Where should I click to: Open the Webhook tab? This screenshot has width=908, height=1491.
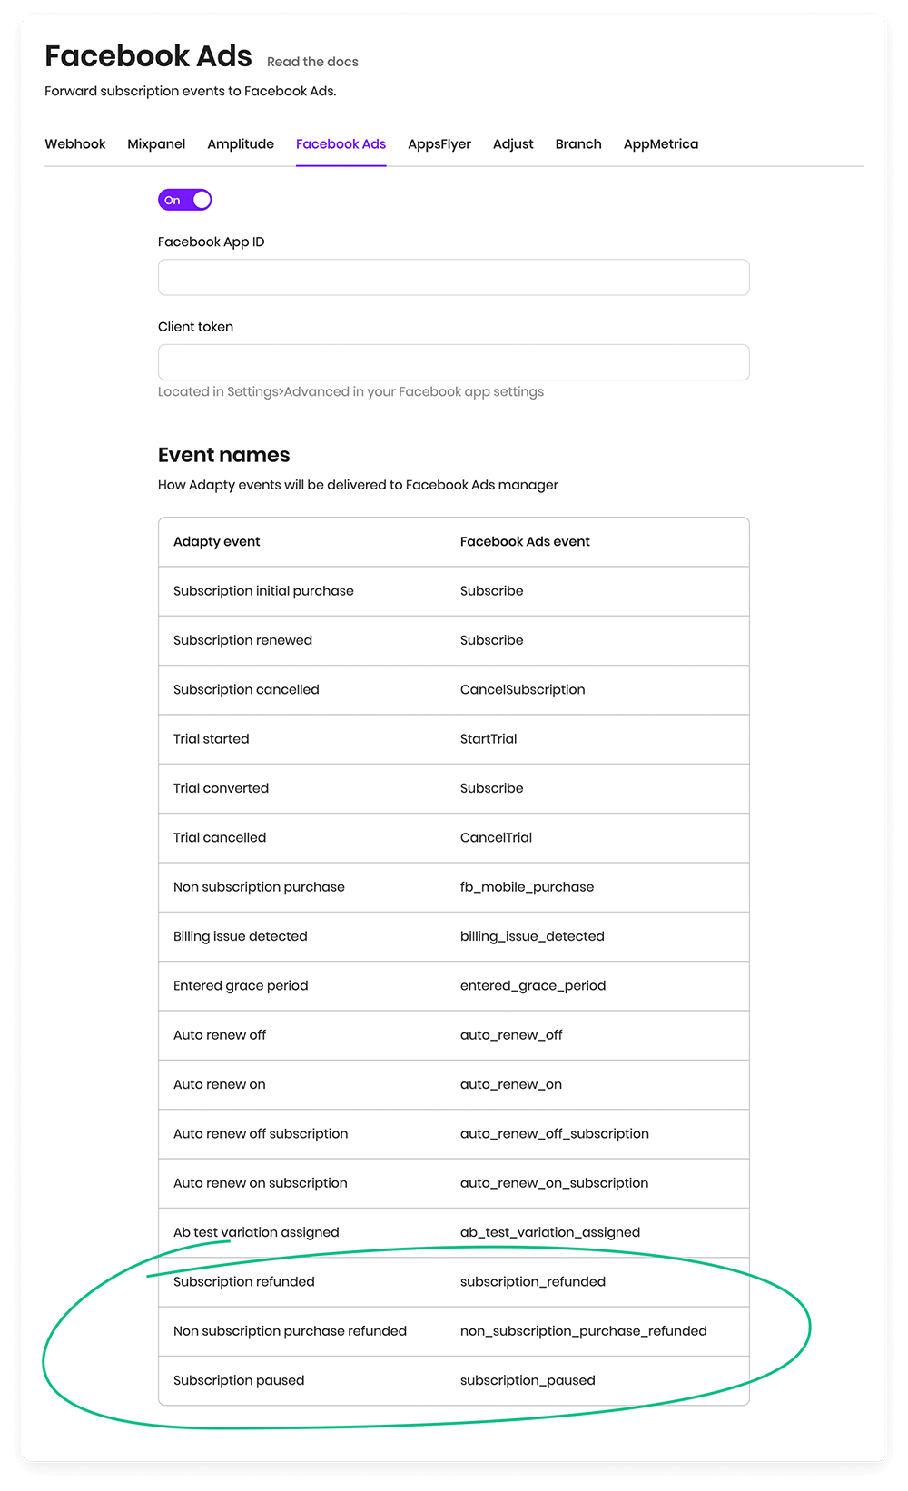(75, 144)
